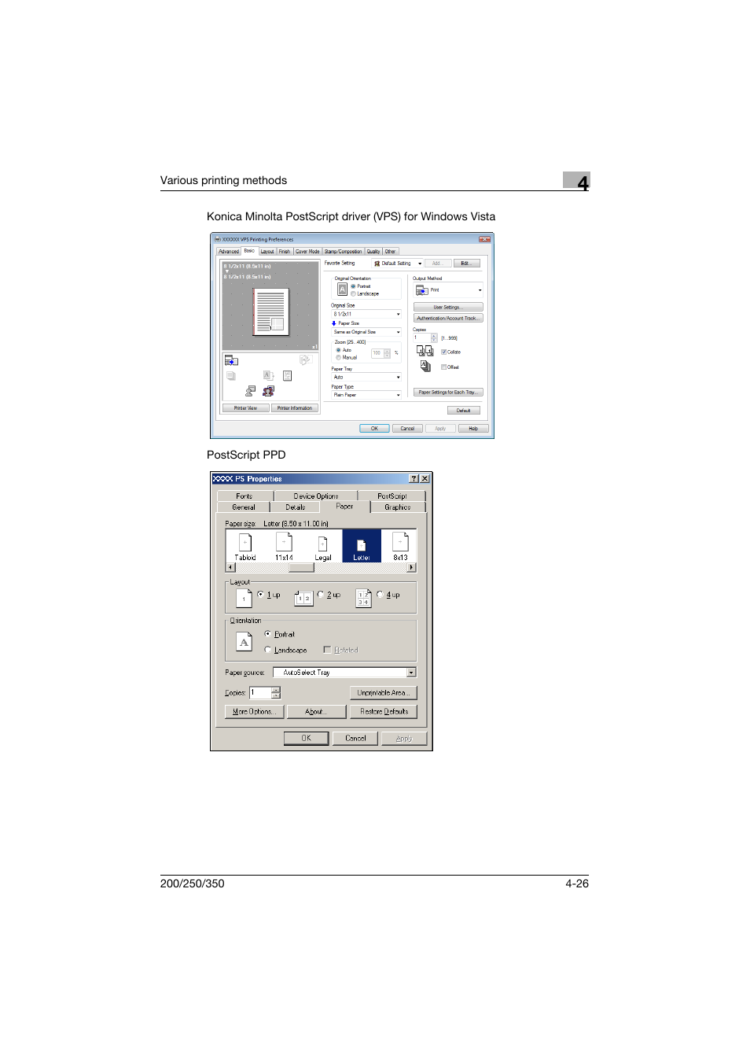Switch to the Layout tab
750x1062 pixels.
[x=267, y=252]
